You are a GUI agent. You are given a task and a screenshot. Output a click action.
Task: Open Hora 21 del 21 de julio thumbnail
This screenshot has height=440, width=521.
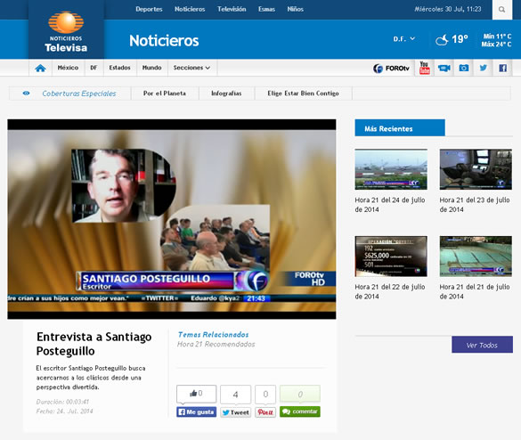coord(476,257)
